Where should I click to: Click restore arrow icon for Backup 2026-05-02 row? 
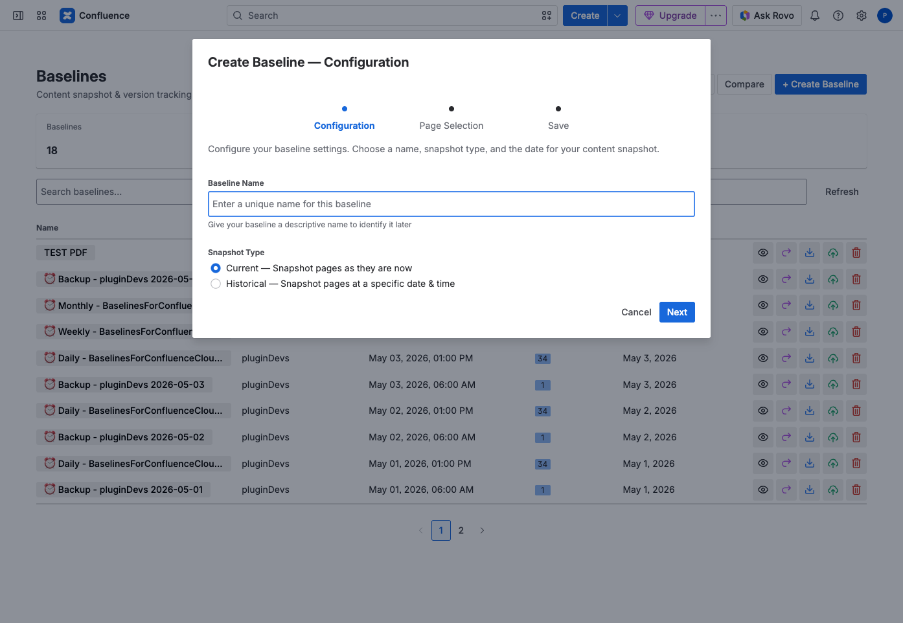(x=786, y=437)
